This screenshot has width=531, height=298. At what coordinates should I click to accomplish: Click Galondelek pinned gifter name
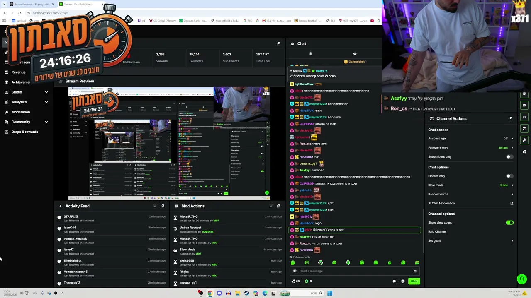click(356, 62)
